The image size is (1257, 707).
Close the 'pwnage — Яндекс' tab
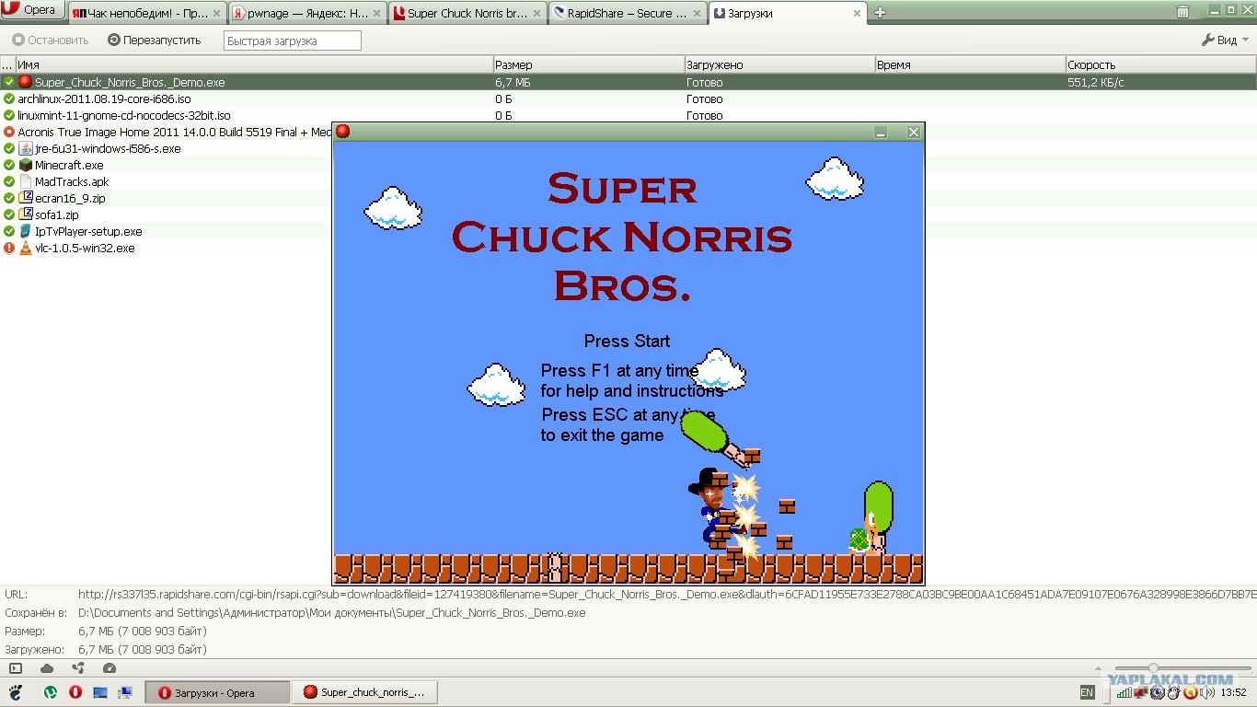click(x=376, y=14)
